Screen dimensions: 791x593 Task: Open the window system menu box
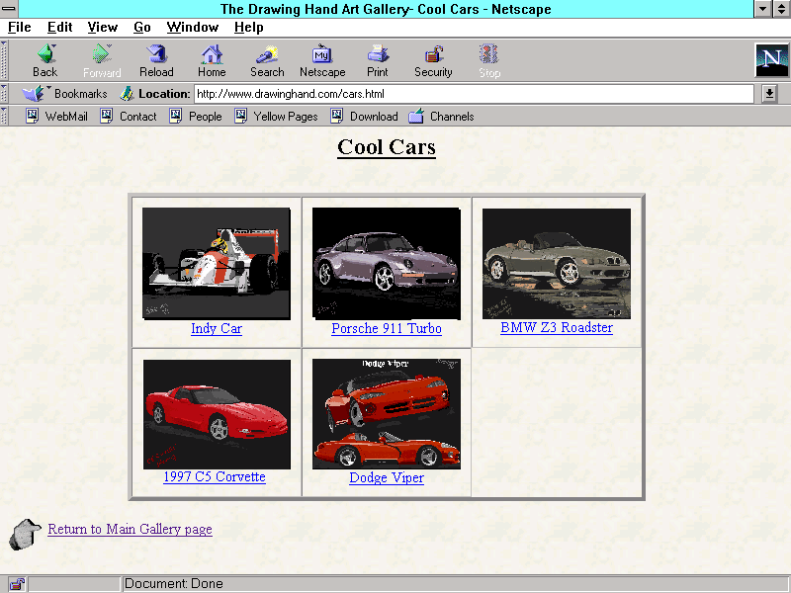9,9
